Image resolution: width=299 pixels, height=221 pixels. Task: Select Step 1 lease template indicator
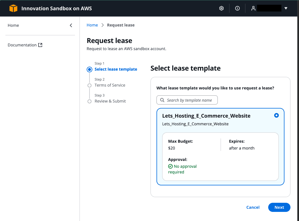point(90,69)
